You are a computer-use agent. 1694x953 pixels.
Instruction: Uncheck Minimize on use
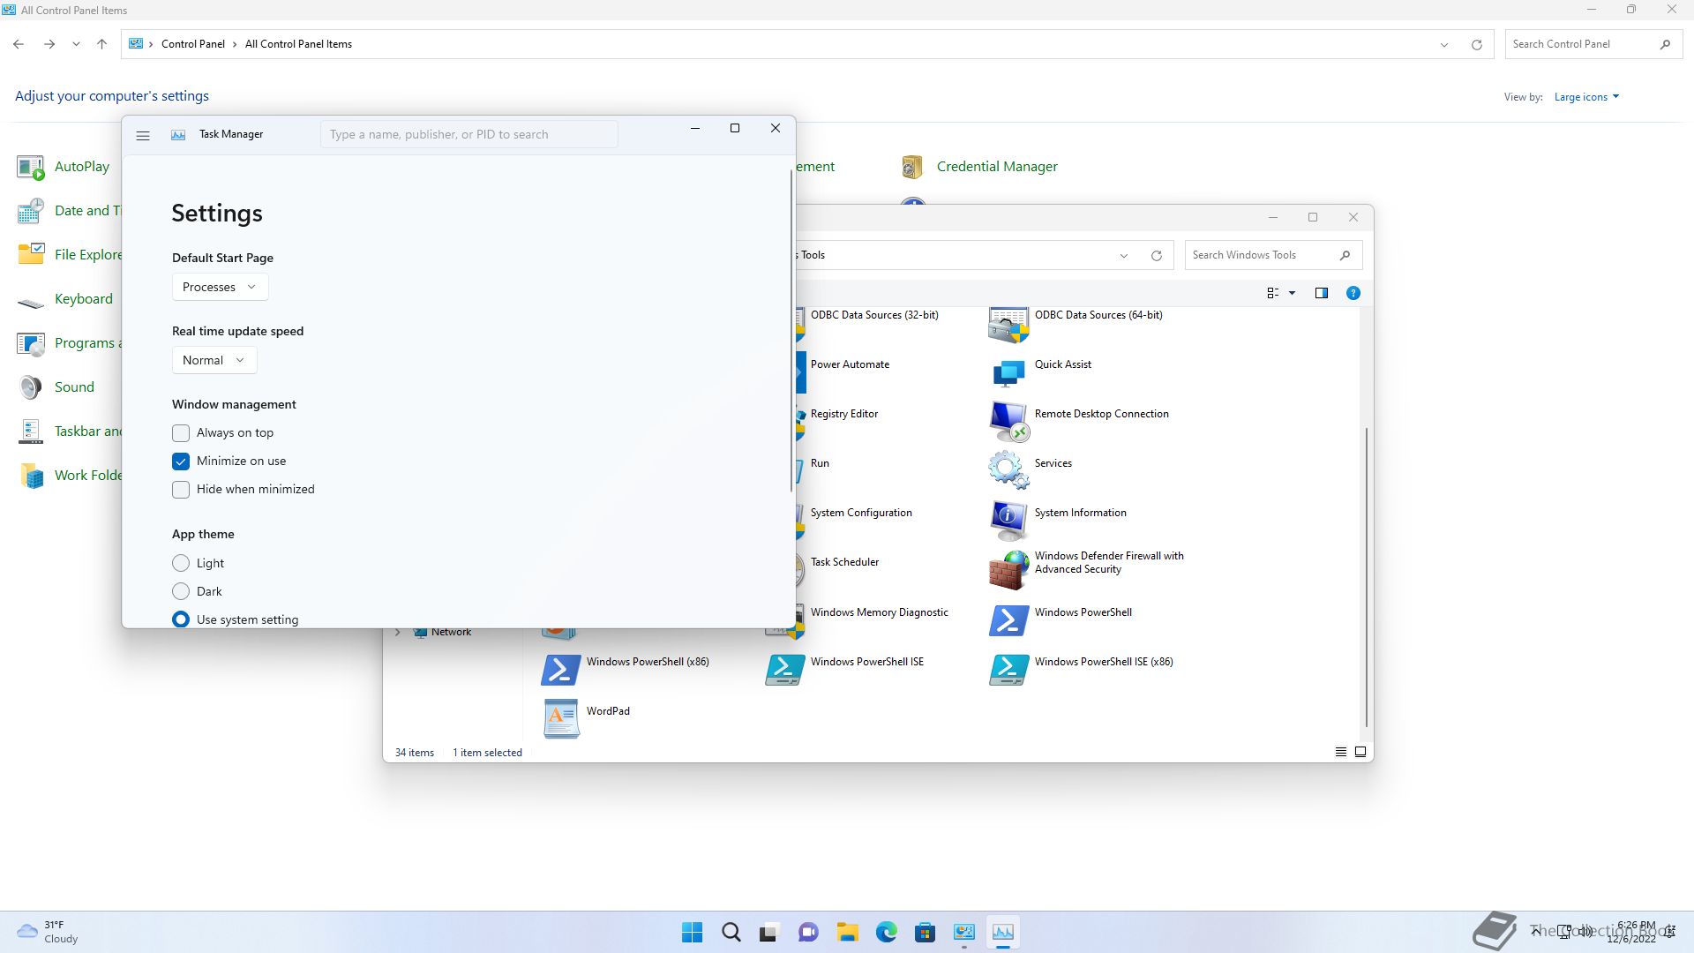point(181,461)
